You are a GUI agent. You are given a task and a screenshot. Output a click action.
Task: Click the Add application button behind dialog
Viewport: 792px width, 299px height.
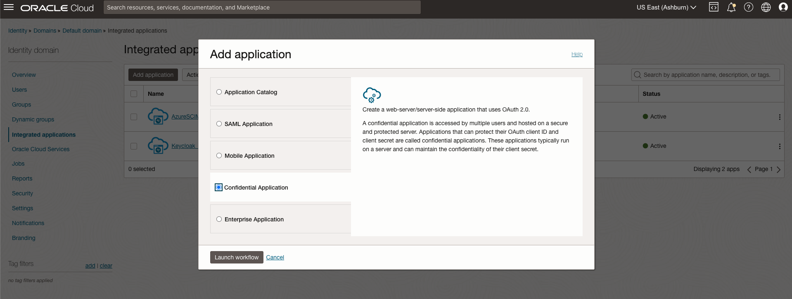(153, 75)
